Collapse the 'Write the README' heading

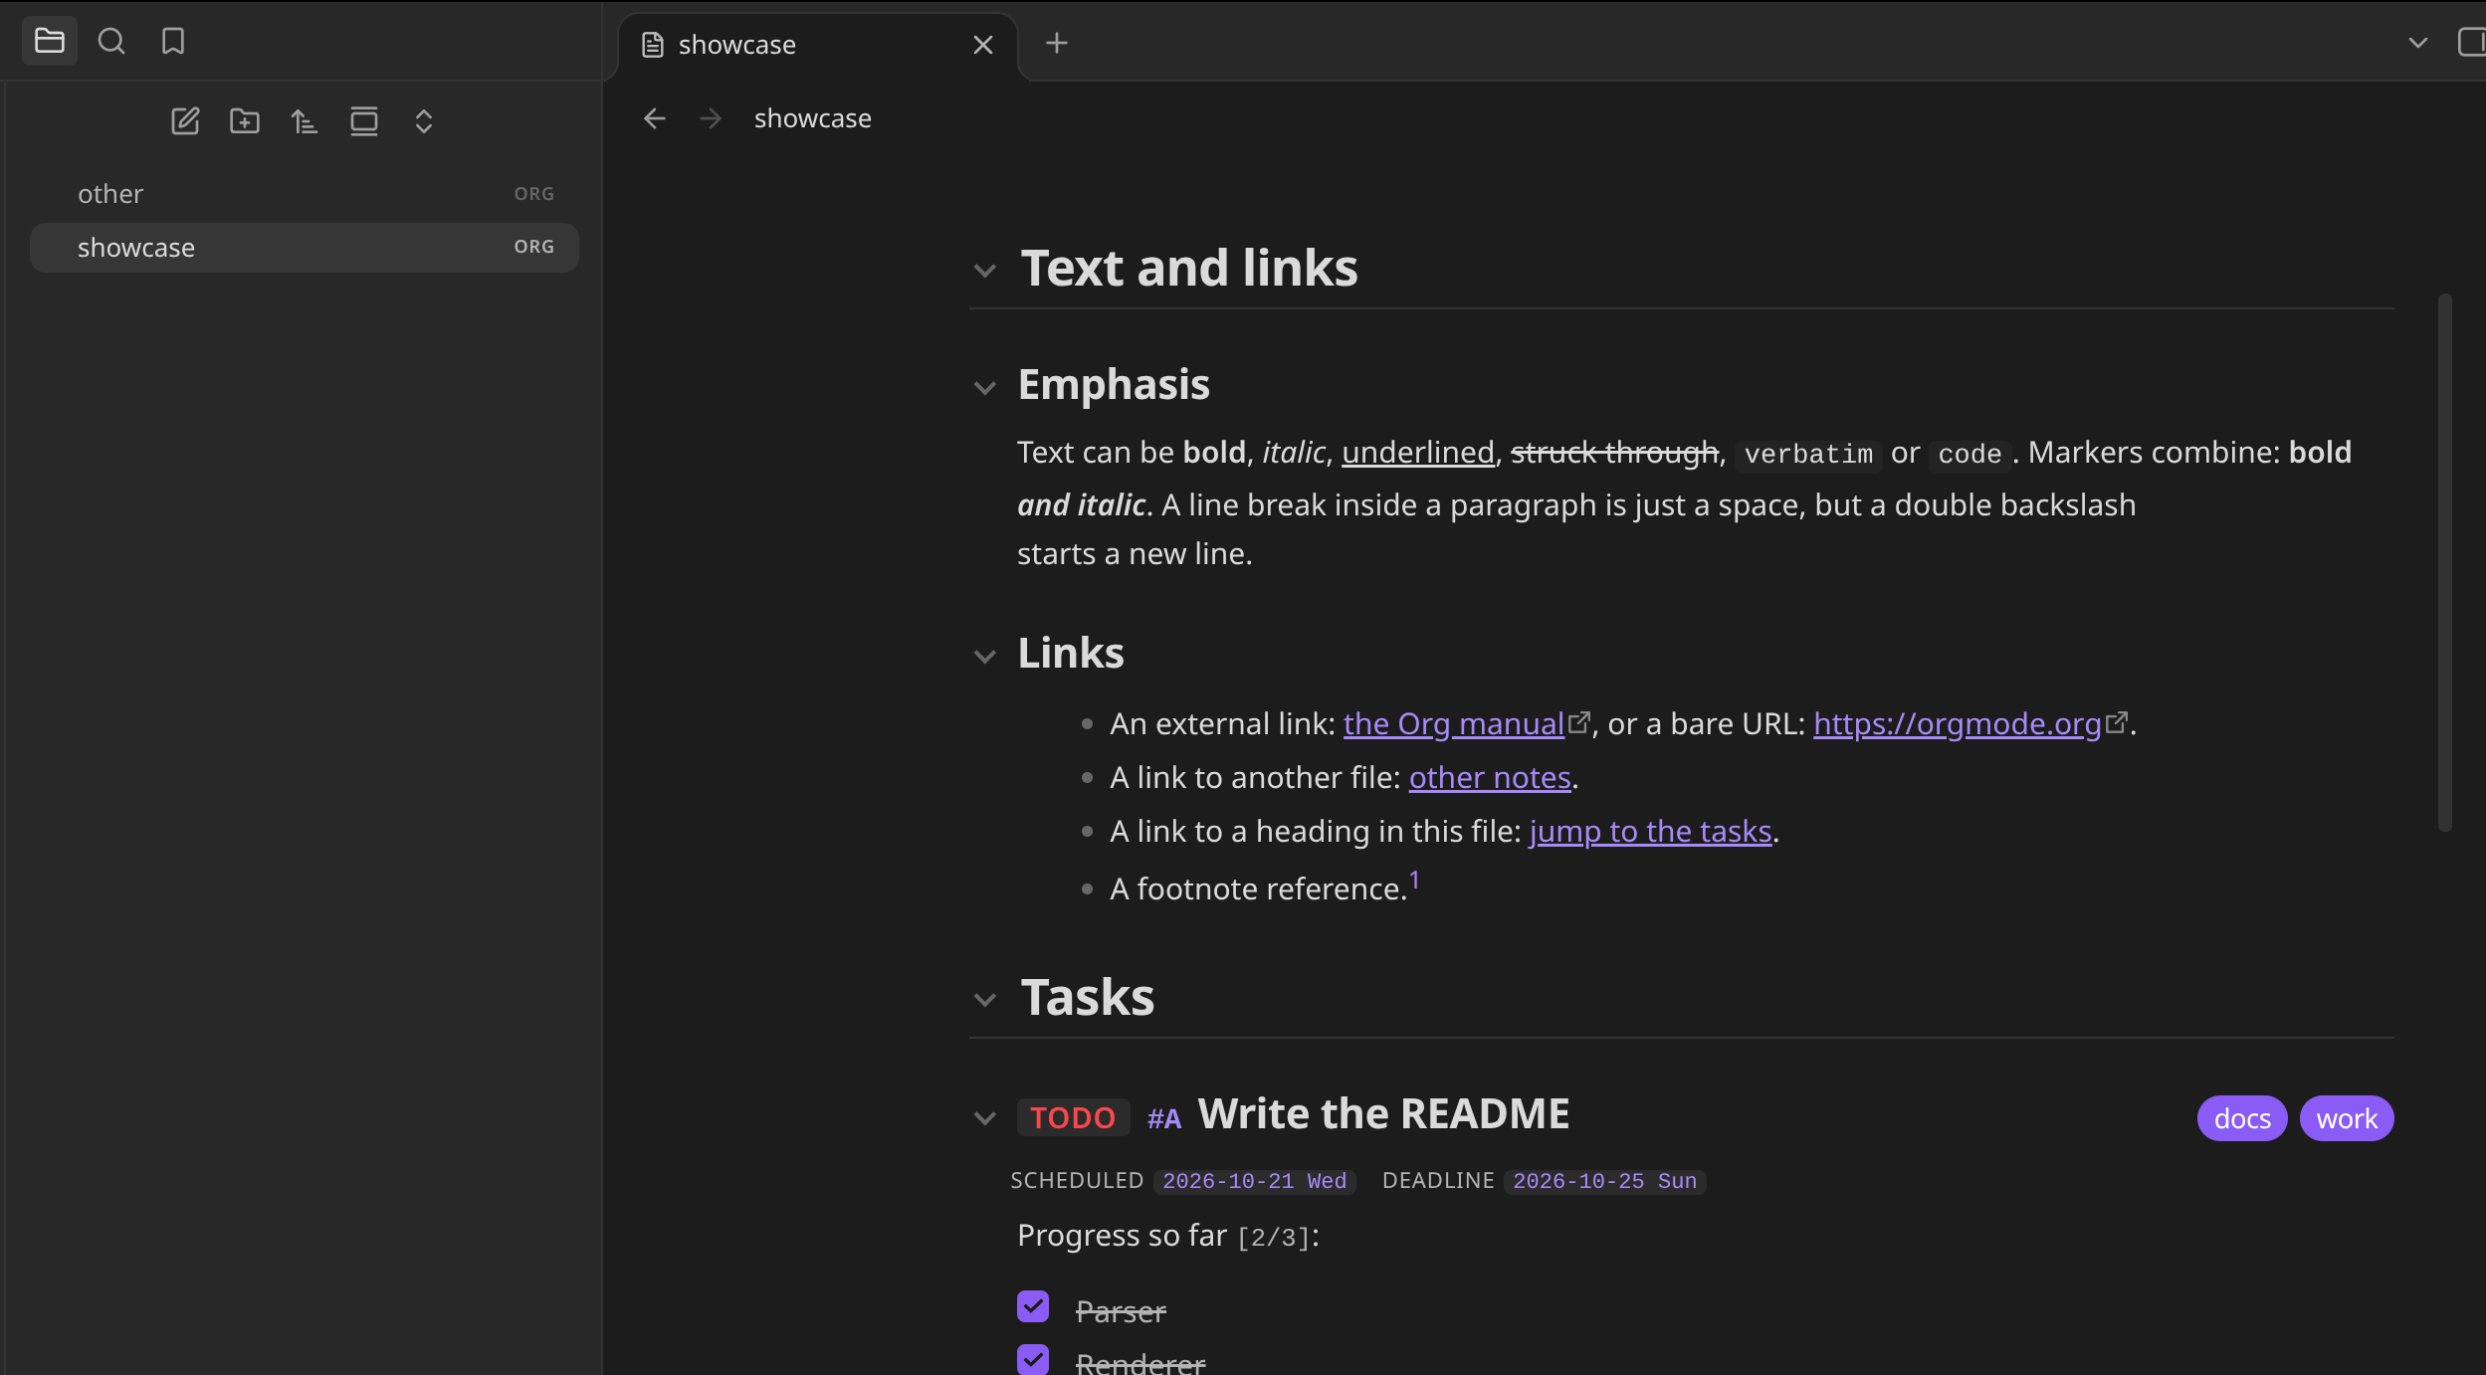pos(985,1118)
